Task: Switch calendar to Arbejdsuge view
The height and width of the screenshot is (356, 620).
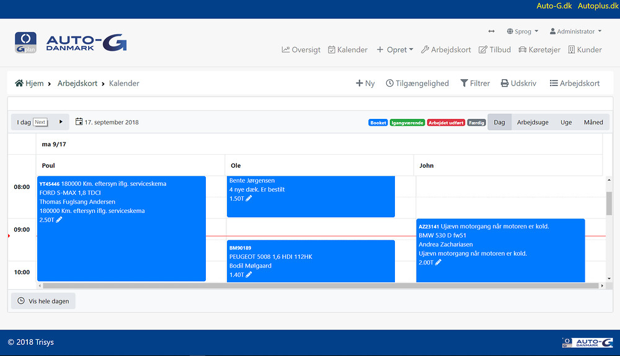Action: pos(533,123)
